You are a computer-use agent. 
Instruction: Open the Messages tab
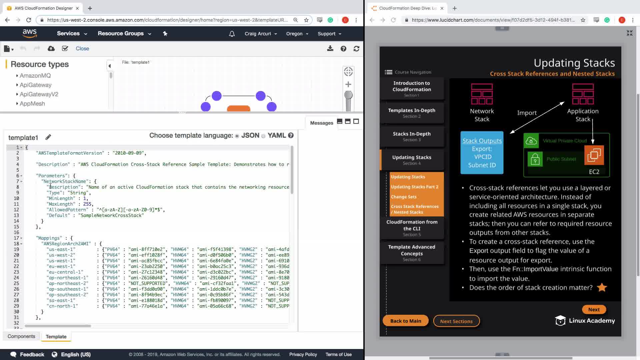321,123
